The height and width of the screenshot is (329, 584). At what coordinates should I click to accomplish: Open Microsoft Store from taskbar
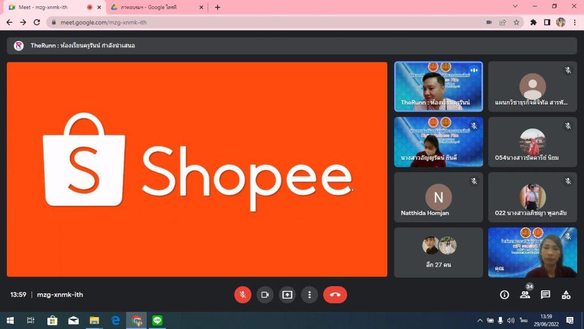pos(52,320)
